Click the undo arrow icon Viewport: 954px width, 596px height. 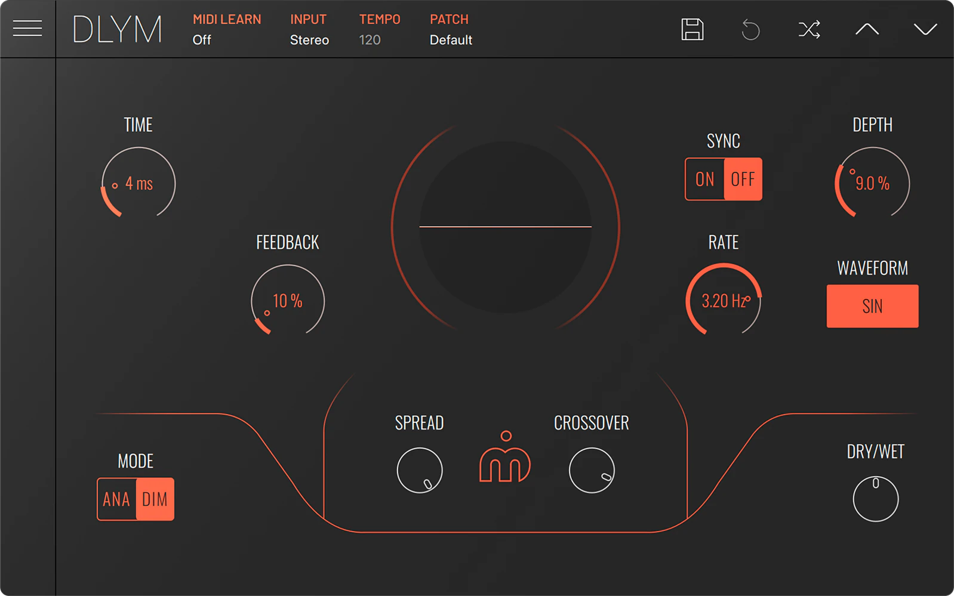pos(750,29)
